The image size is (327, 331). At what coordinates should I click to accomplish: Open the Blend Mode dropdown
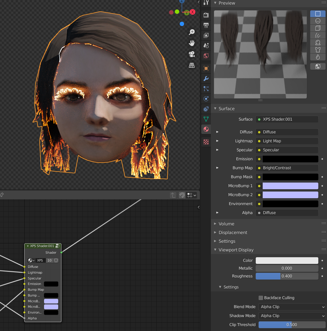tap(292, 307)
